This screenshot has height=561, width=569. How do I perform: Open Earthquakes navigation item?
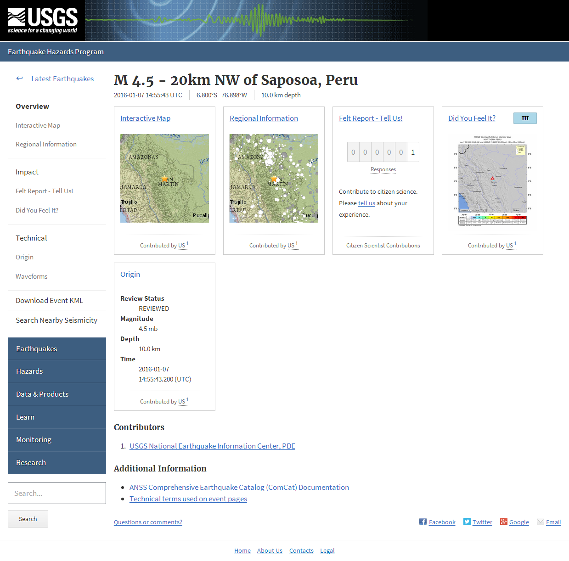[57, 349]
